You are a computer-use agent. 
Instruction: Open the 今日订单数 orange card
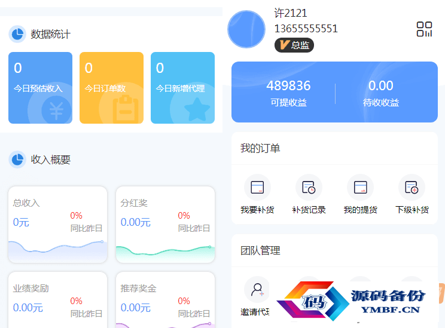click(111, 88)
